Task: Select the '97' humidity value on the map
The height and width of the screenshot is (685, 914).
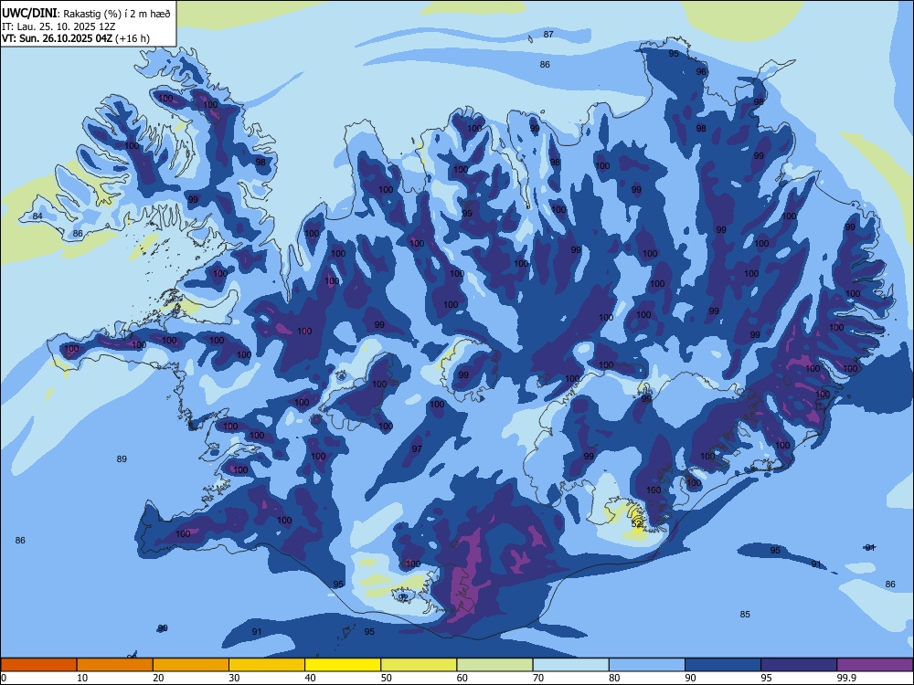Action: (x=417, y=449)
